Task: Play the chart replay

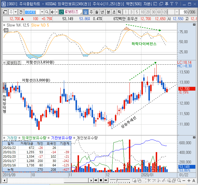Action: [x=91, y=180]
